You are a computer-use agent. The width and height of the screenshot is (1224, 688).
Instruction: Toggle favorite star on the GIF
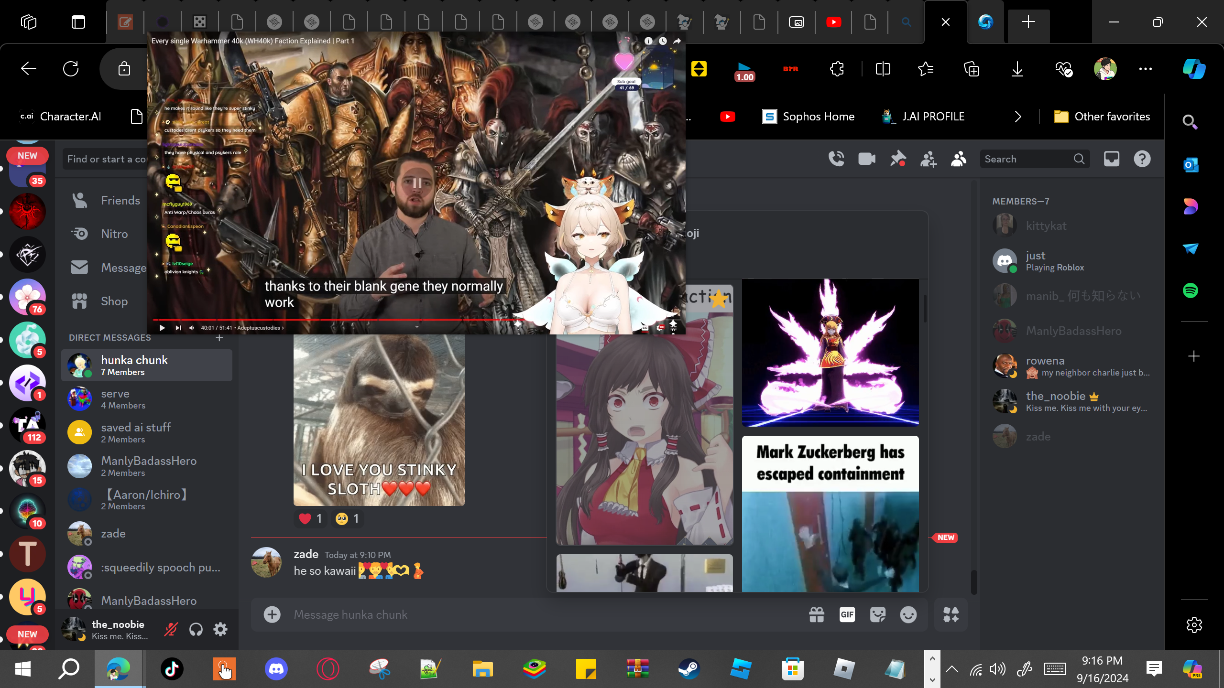(718, 300)
